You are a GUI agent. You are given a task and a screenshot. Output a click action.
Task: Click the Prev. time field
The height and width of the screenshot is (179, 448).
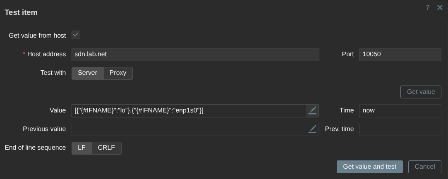coord(400,129)
